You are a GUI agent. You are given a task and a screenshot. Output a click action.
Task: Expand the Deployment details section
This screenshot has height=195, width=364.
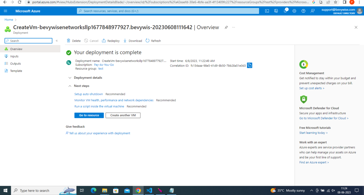85,78
